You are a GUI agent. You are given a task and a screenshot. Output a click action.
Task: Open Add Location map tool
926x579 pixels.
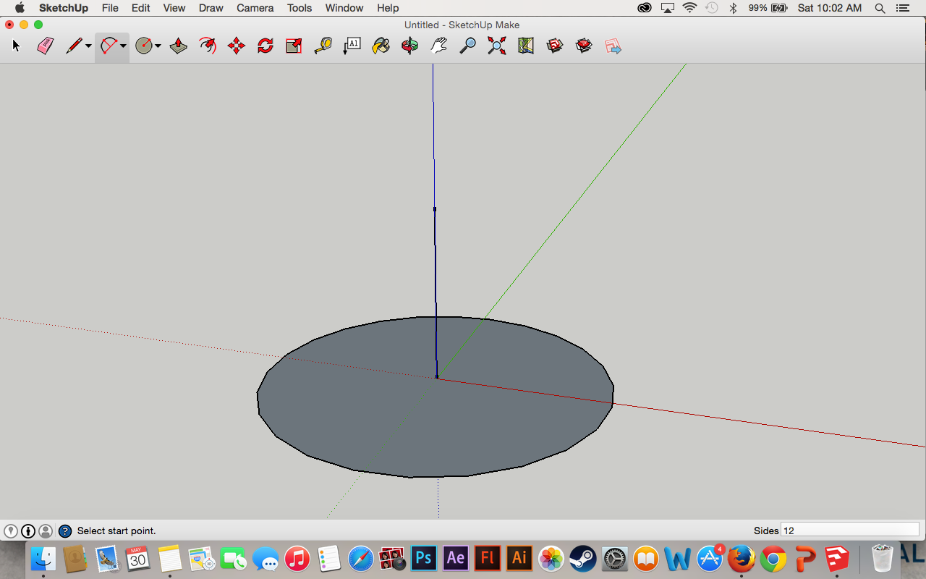click(525, 45)
